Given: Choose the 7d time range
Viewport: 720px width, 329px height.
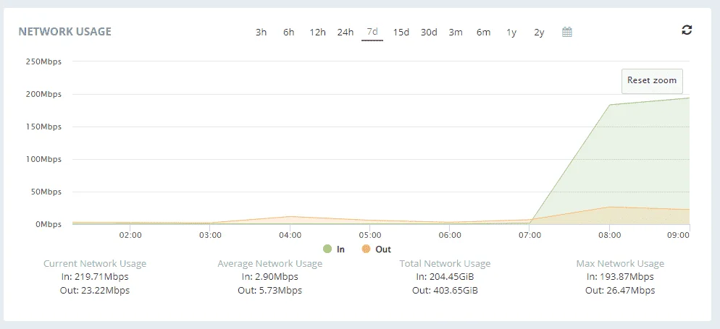Looking at the screenshot, I should pos(372,32).
